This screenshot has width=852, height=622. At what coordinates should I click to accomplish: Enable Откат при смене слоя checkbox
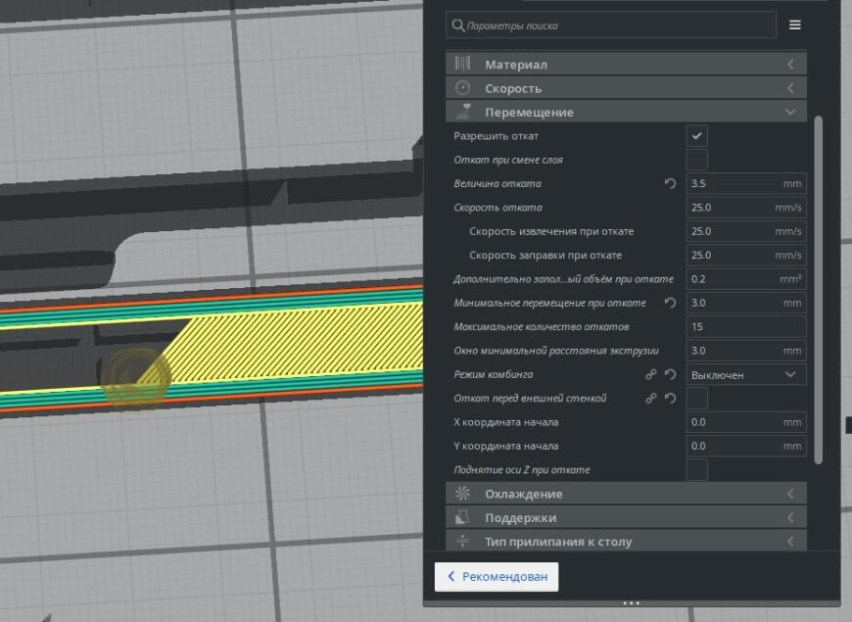pos(696,160)
